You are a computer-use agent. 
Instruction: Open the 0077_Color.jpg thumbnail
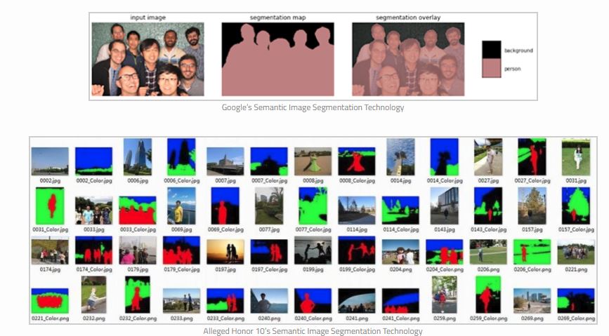tap(313, 206)
